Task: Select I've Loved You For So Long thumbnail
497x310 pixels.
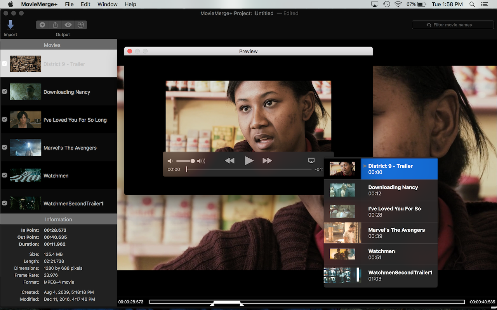Action: [26, 120]
